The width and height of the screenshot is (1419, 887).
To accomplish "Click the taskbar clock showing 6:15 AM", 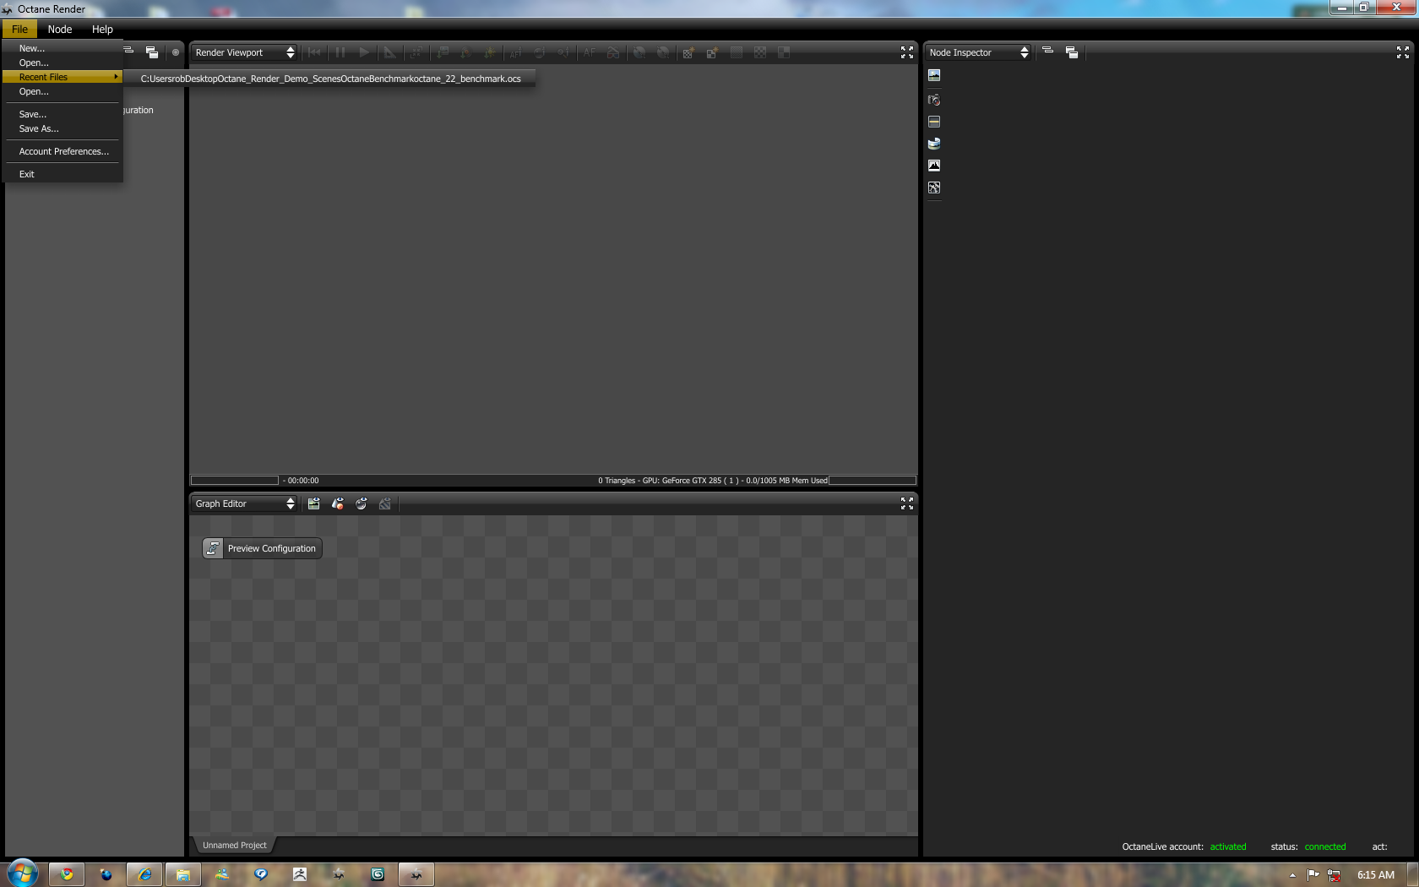I will click(1376, 875).
